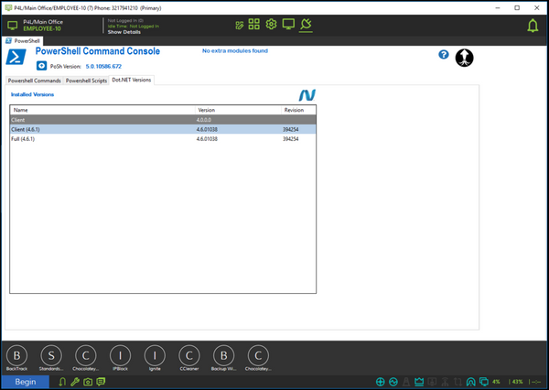This screenshot has height=390, width=549.
Task: Open the edit checklist icon in top toolbar
Action: [240, 26]
